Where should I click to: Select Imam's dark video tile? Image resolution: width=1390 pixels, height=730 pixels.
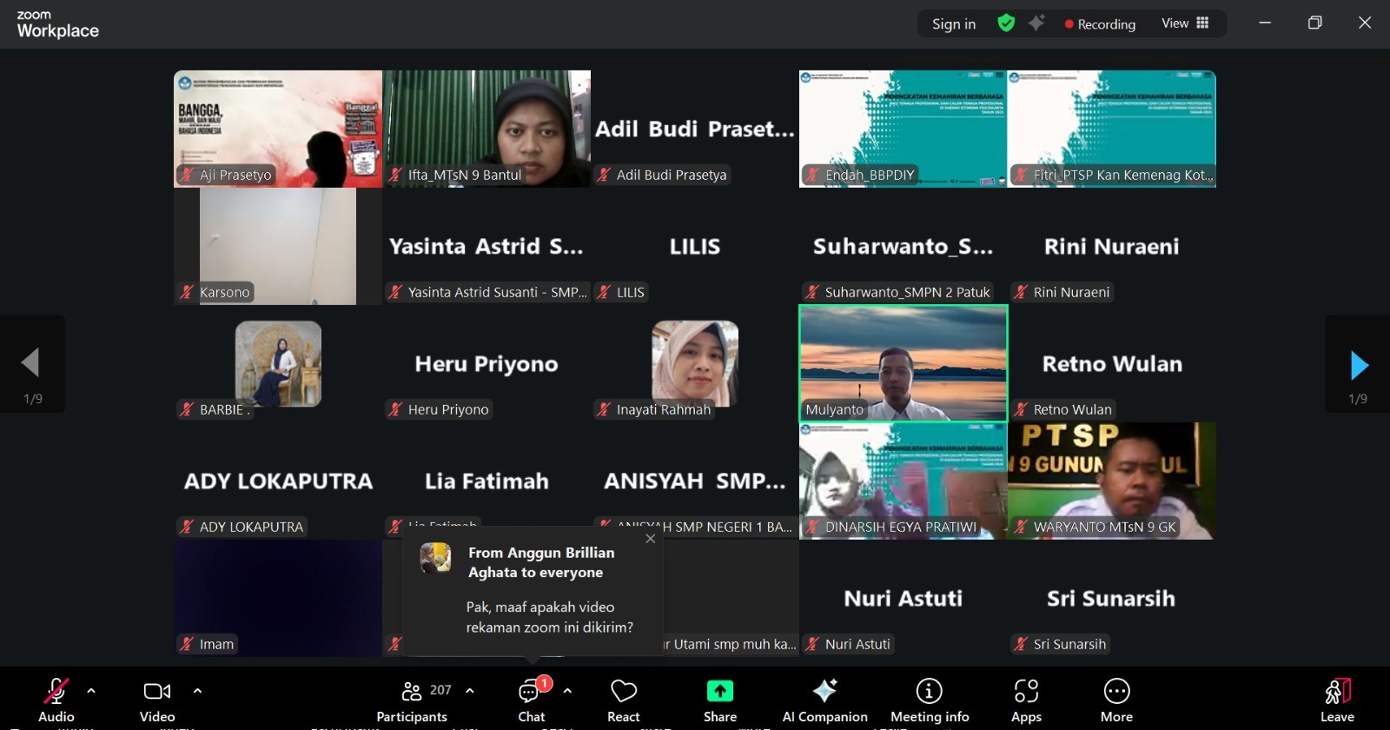278,598
